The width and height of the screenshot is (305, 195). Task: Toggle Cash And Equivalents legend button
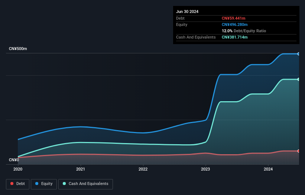pyautogui.click(x=85, y=184)
